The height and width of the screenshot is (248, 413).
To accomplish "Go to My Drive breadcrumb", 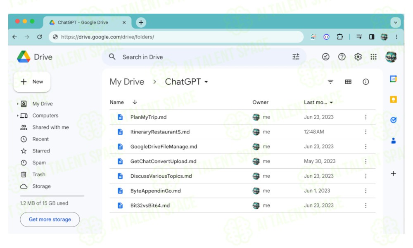I will (127, 82).
